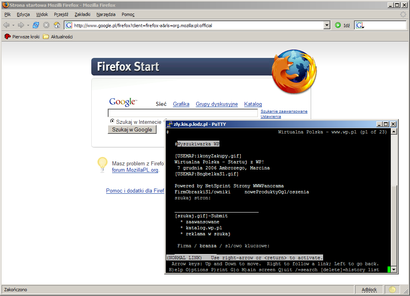The width and height of the screenshot is (410, 296).
Task: Go forward with the Forward arrow icon
Action: click(x=21, y=25)
